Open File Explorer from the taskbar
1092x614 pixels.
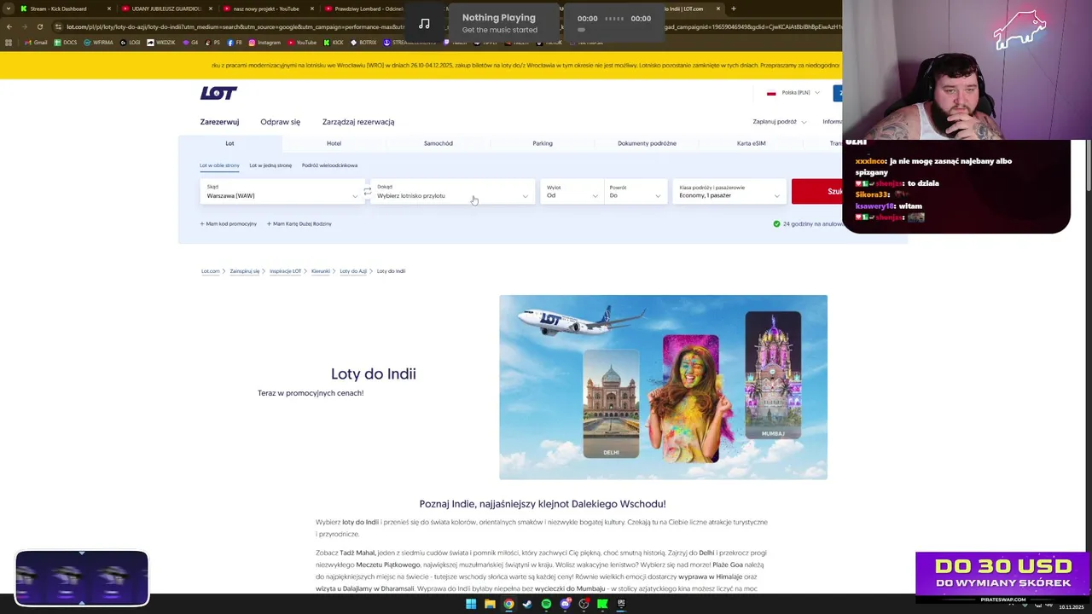point(490,604)
